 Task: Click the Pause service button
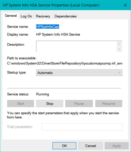coord(79,103)
